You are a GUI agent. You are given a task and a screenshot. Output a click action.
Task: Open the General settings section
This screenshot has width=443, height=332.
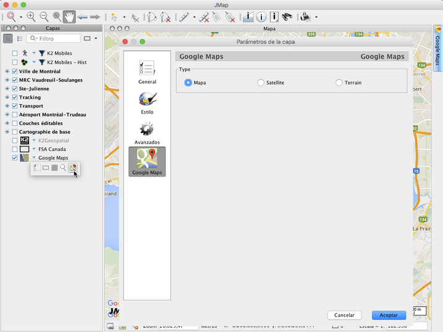click(x=147, y=72)
